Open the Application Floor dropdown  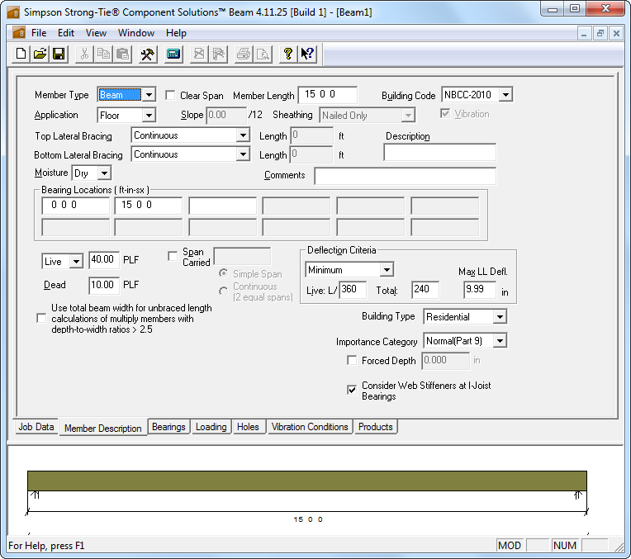point(149,116)
